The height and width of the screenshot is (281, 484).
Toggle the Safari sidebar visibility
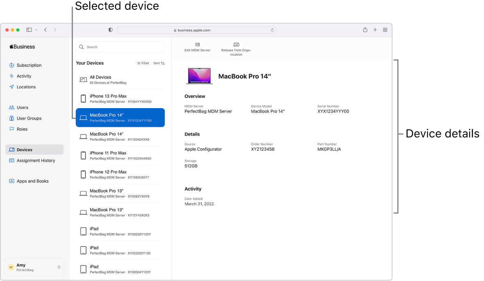pyautogui.click(x=29, y=29)
